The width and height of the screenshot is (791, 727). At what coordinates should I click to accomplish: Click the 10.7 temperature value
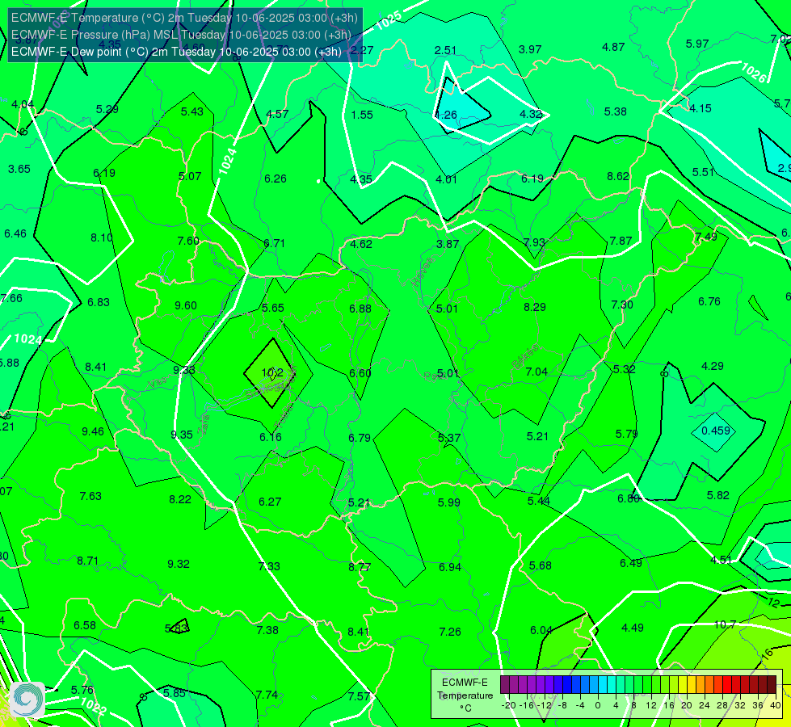[725, 625]
